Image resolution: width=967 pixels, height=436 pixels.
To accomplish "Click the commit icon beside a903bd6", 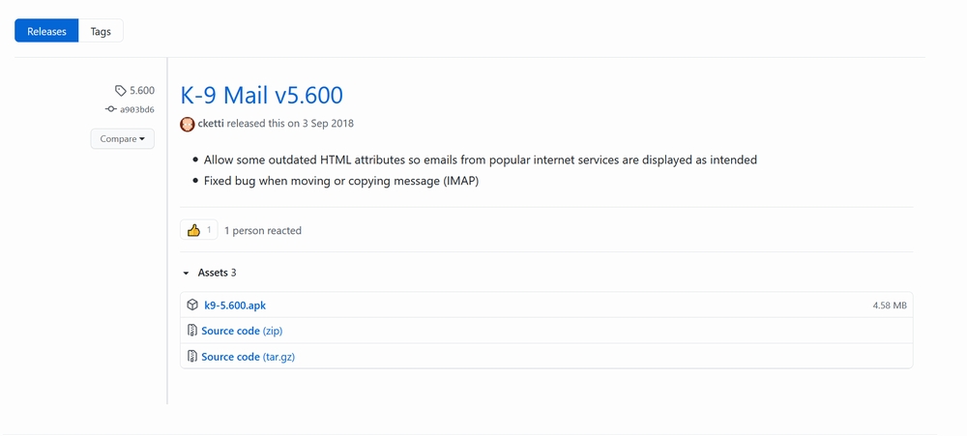I will (111, 110).
